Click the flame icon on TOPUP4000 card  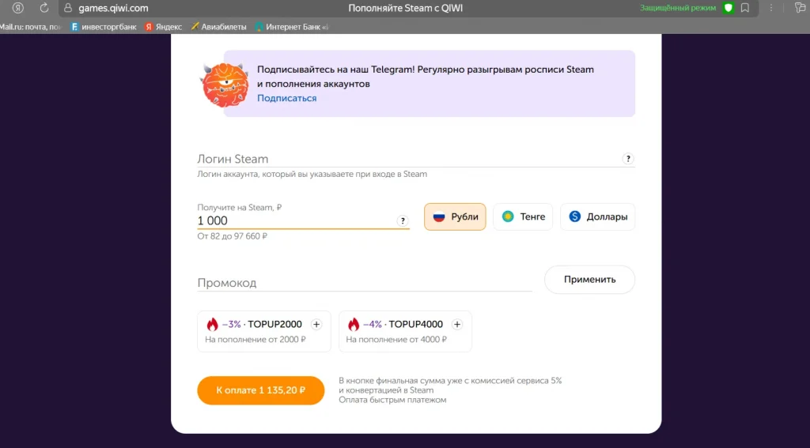pyautogui.click(x=354, y=324)
